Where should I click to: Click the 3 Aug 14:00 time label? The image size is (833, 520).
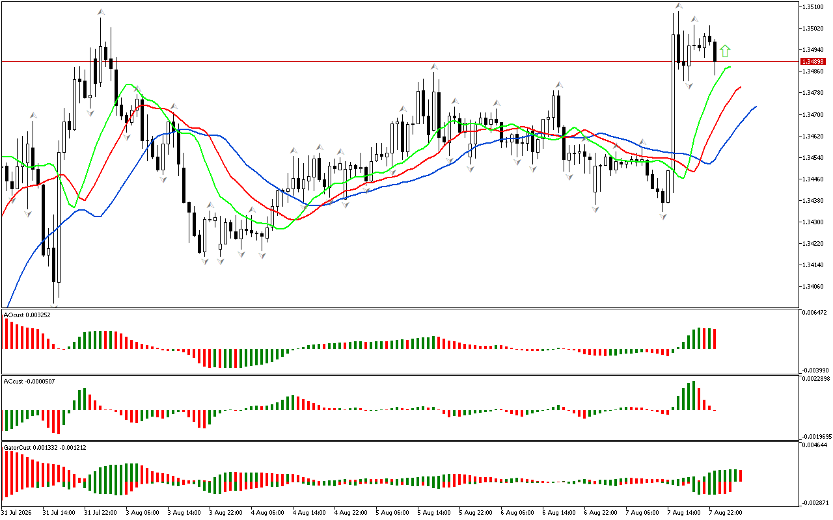click(x=184, y=512)
